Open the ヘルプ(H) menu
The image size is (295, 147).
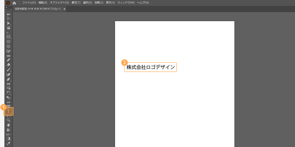click(143, 3)
